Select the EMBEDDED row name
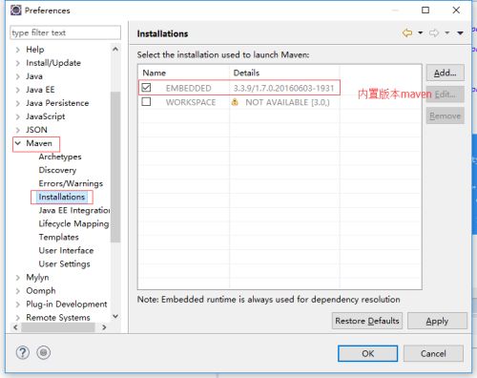477x378 pixels. [188, 88]
